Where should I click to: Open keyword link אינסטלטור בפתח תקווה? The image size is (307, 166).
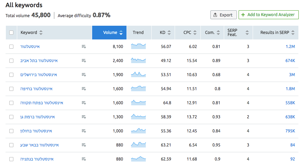click(42, 103)
